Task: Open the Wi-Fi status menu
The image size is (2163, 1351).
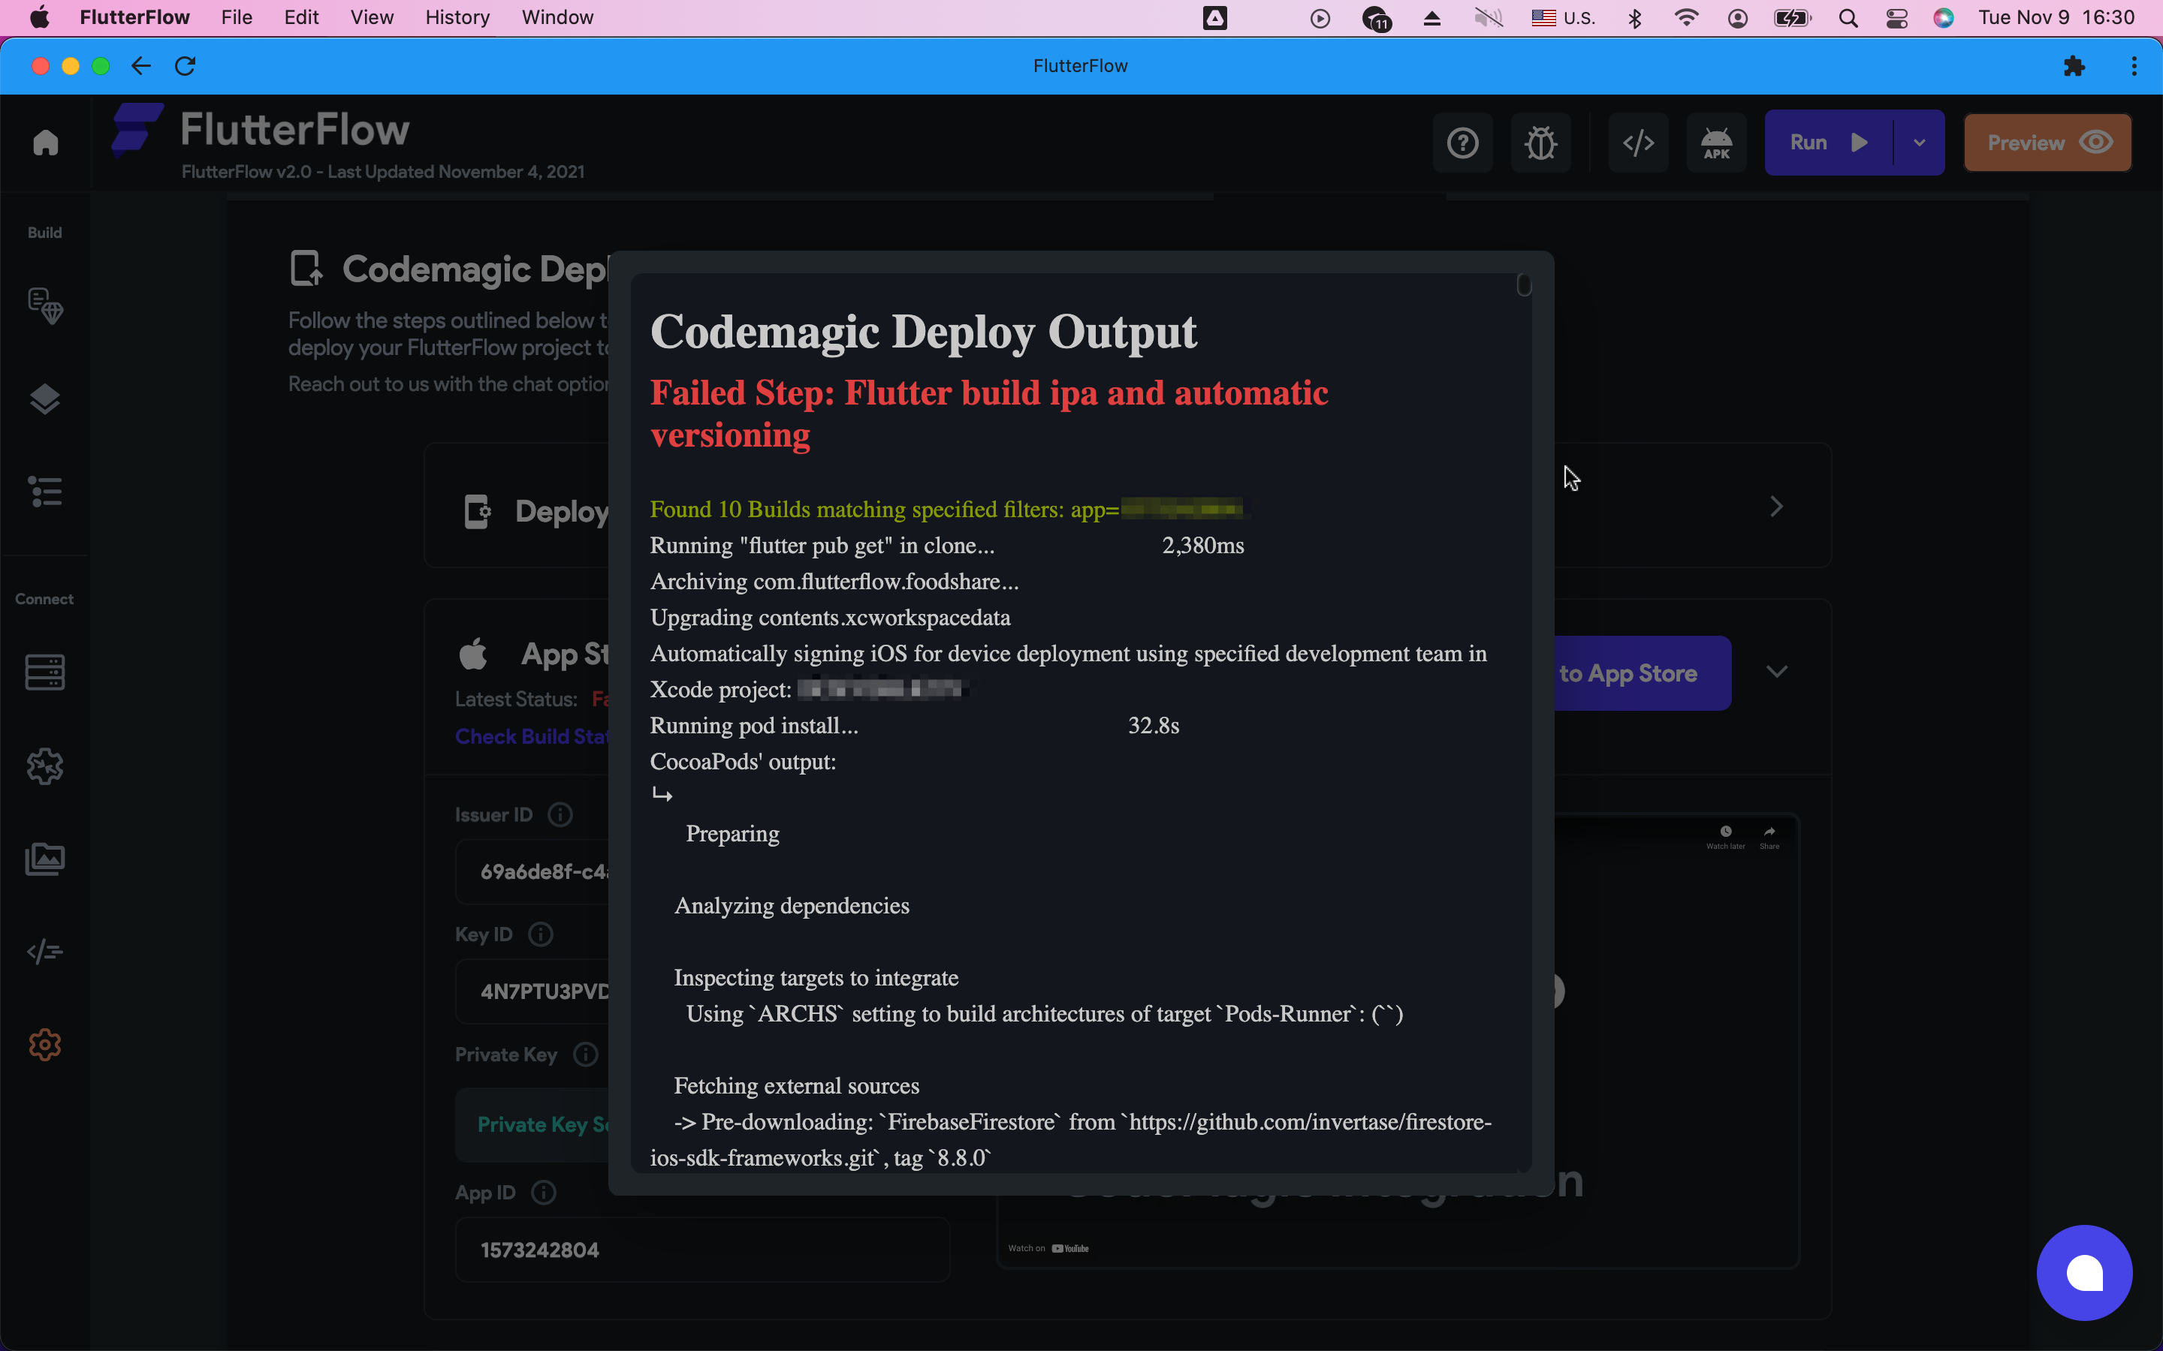Action: (1685, 18)
